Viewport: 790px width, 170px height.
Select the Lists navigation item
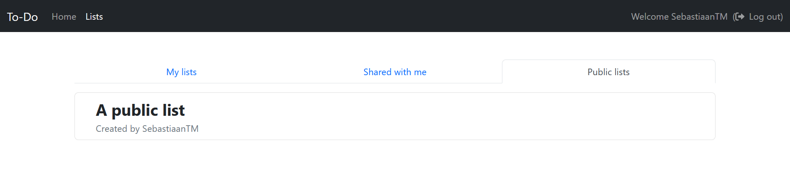pos(94,17)
